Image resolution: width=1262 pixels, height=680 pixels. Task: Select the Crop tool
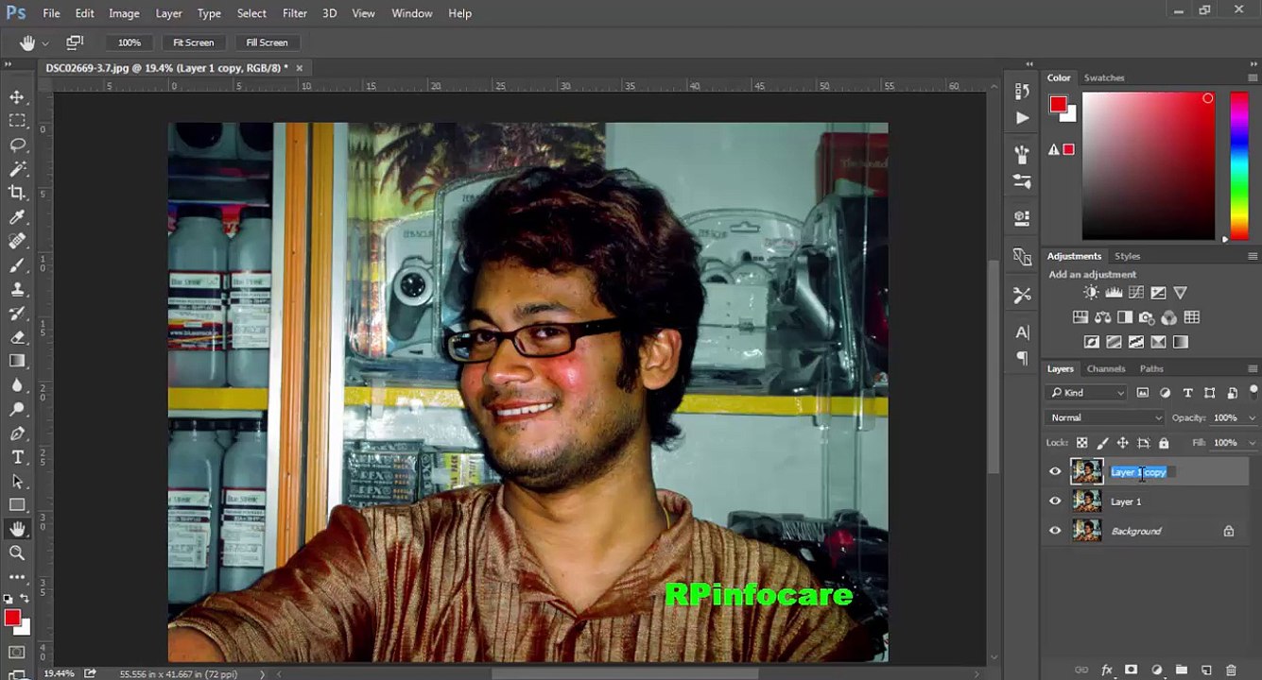tap(17, 193)
